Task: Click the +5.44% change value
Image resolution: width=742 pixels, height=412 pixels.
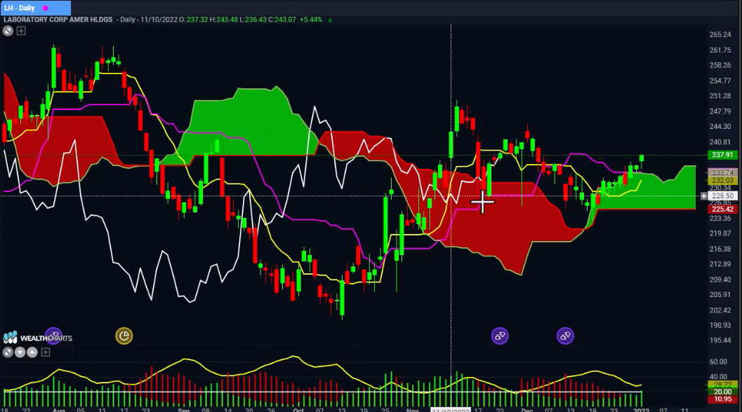Action: 311,20
